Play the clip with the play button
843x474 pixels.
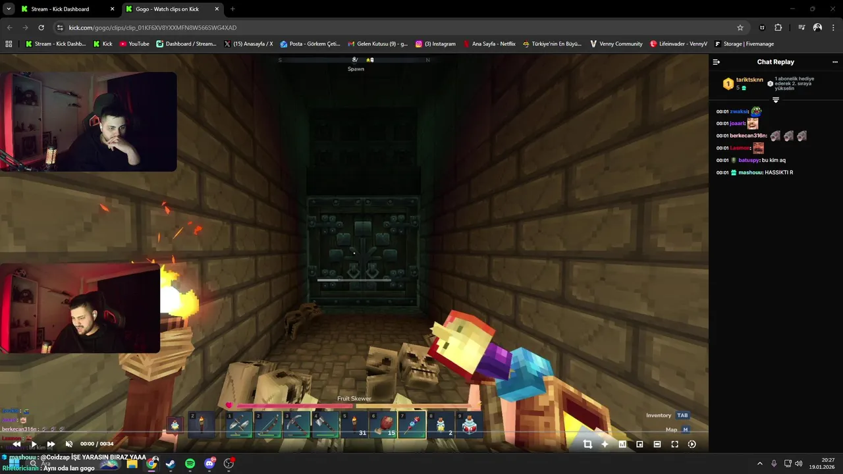(x=34, y=444)
